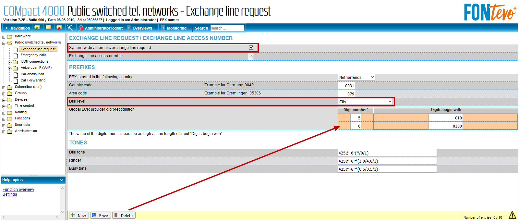Image resolution: width=519 pixels, height=221 pixels.
Task: Click the Digits begin with field 0100
Action: (446, 126)
